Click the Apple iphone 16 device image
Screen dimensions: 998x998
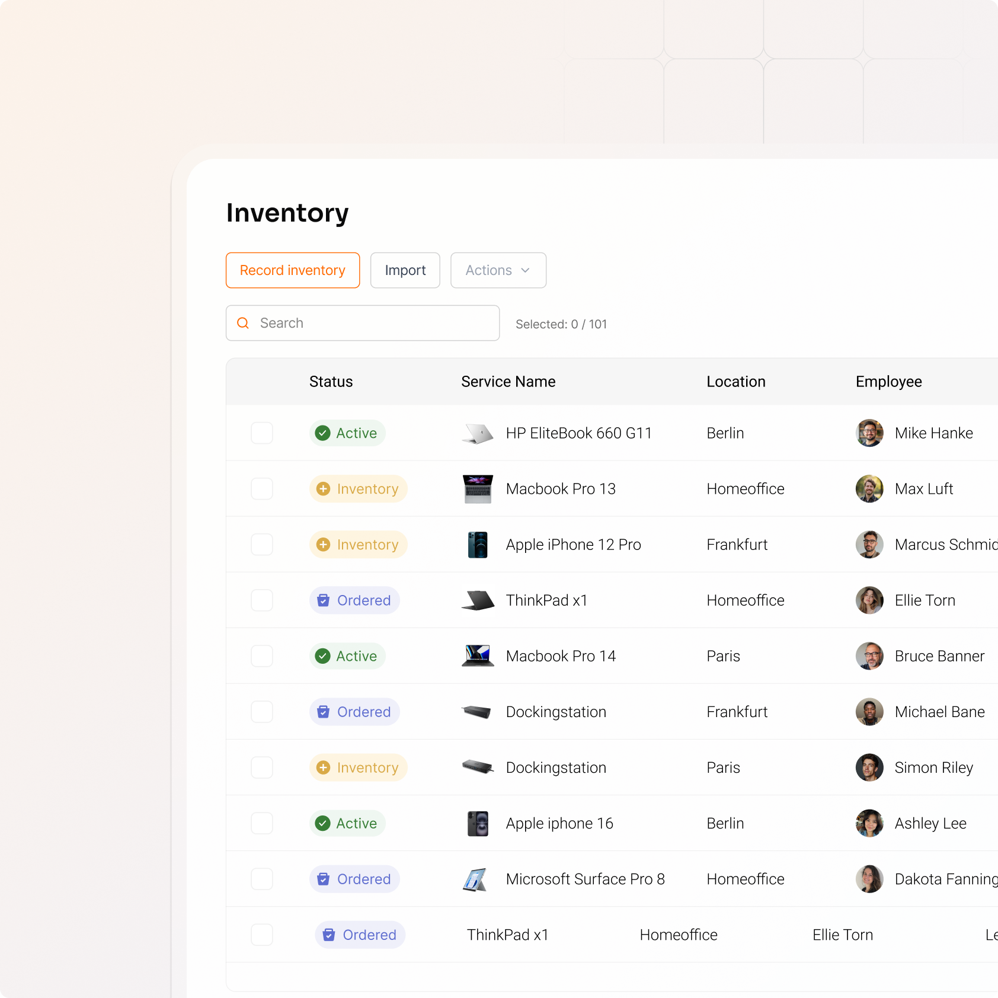pyautogui.click(x=478, y=823)
